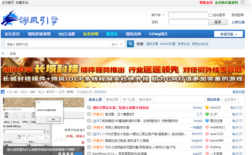Open 免责申明 in navigation bar
This screenshot has width=252, height=155.
[91, 34]
